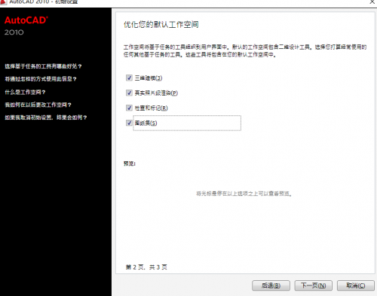
Task: Open help link about task-based tool benefits
Action: point(43,66)
